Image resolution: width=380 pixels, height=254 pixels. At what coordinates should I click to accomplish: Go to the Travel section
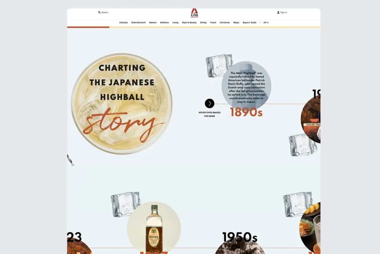(213, 23)
